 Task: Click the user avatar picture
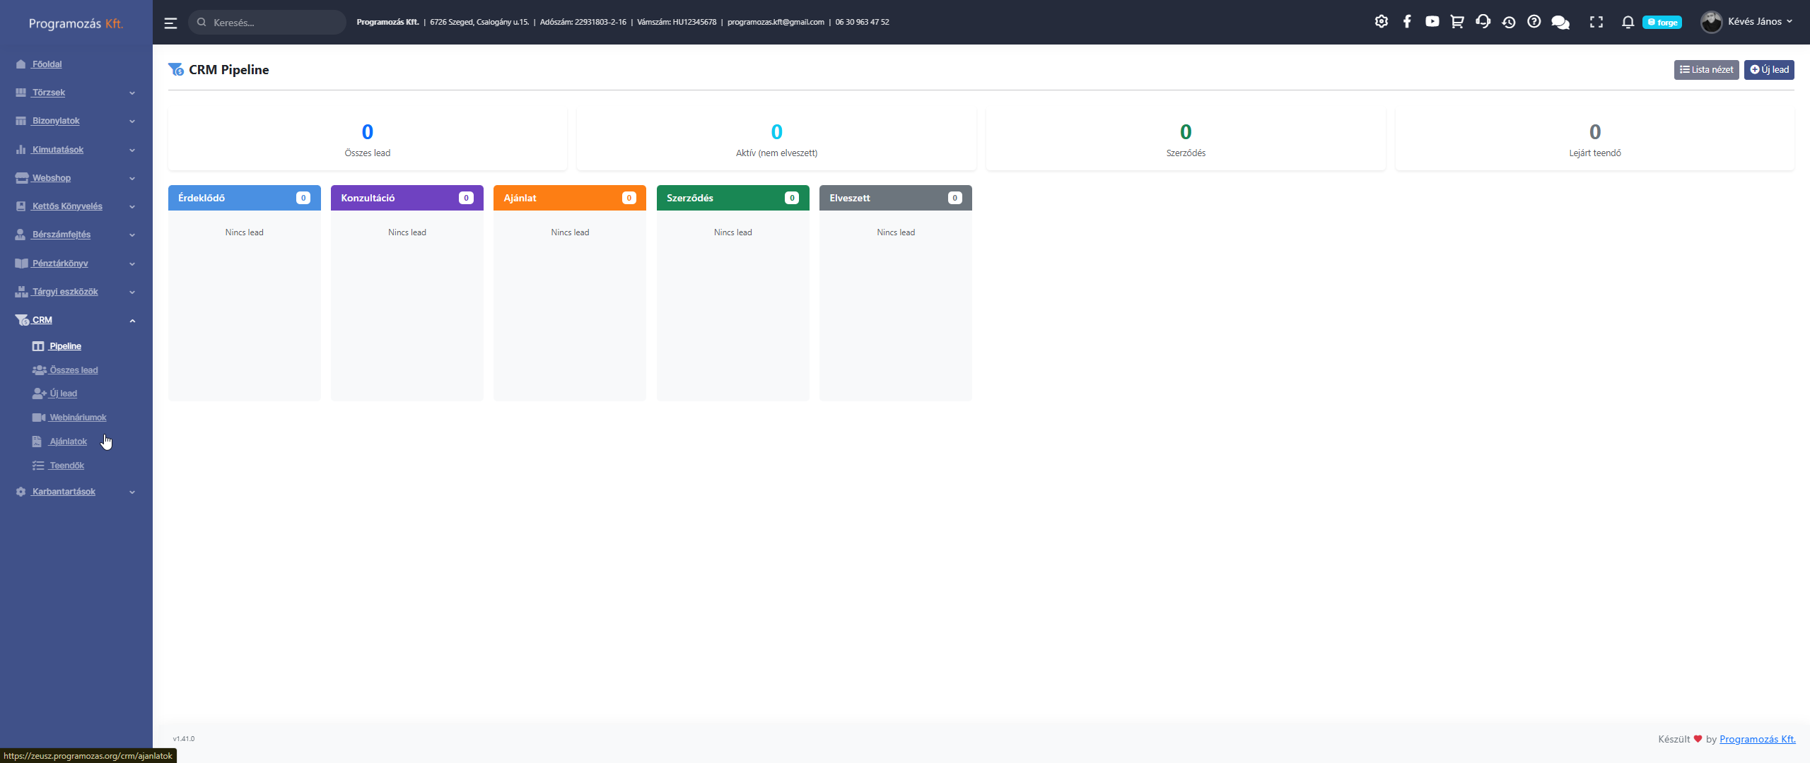pyautogui.click(x=1711, y=22)
